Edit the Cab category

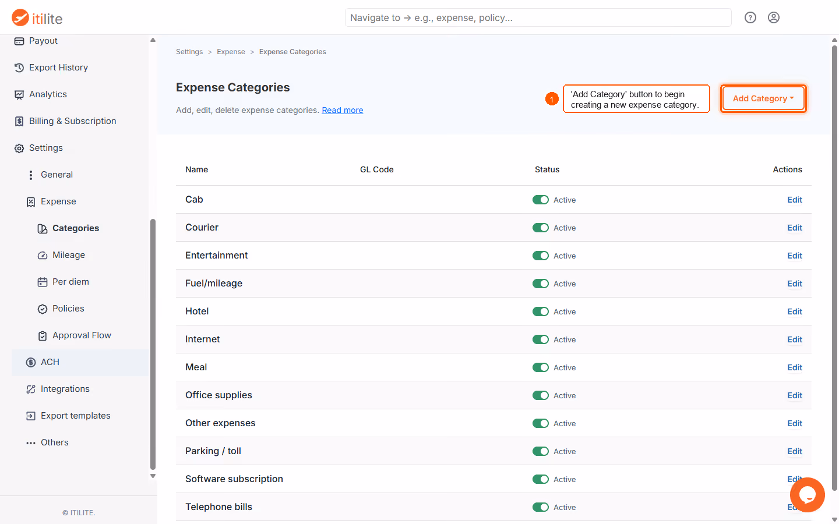click(795, 200)
